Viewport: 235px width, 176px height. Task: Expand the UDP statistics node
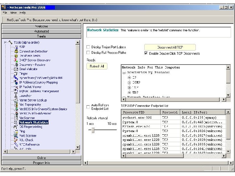129,92
